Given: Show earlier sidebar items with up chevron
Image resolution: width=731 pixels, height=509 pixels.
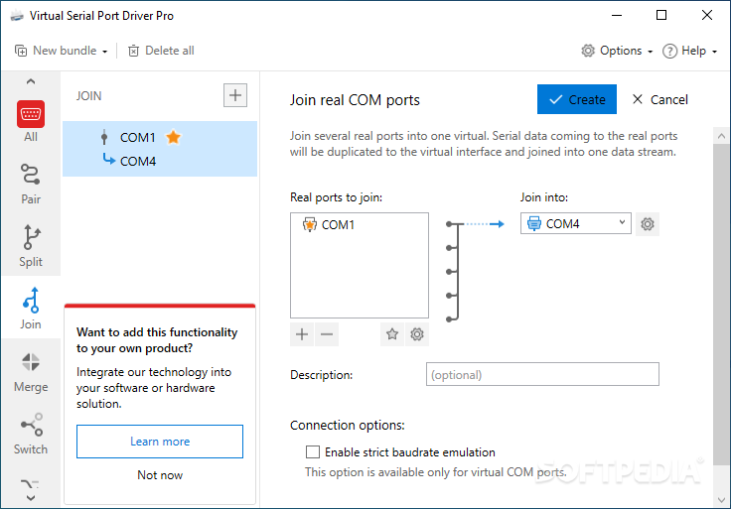Looking at the screenshot, I should tap(31, 81).
